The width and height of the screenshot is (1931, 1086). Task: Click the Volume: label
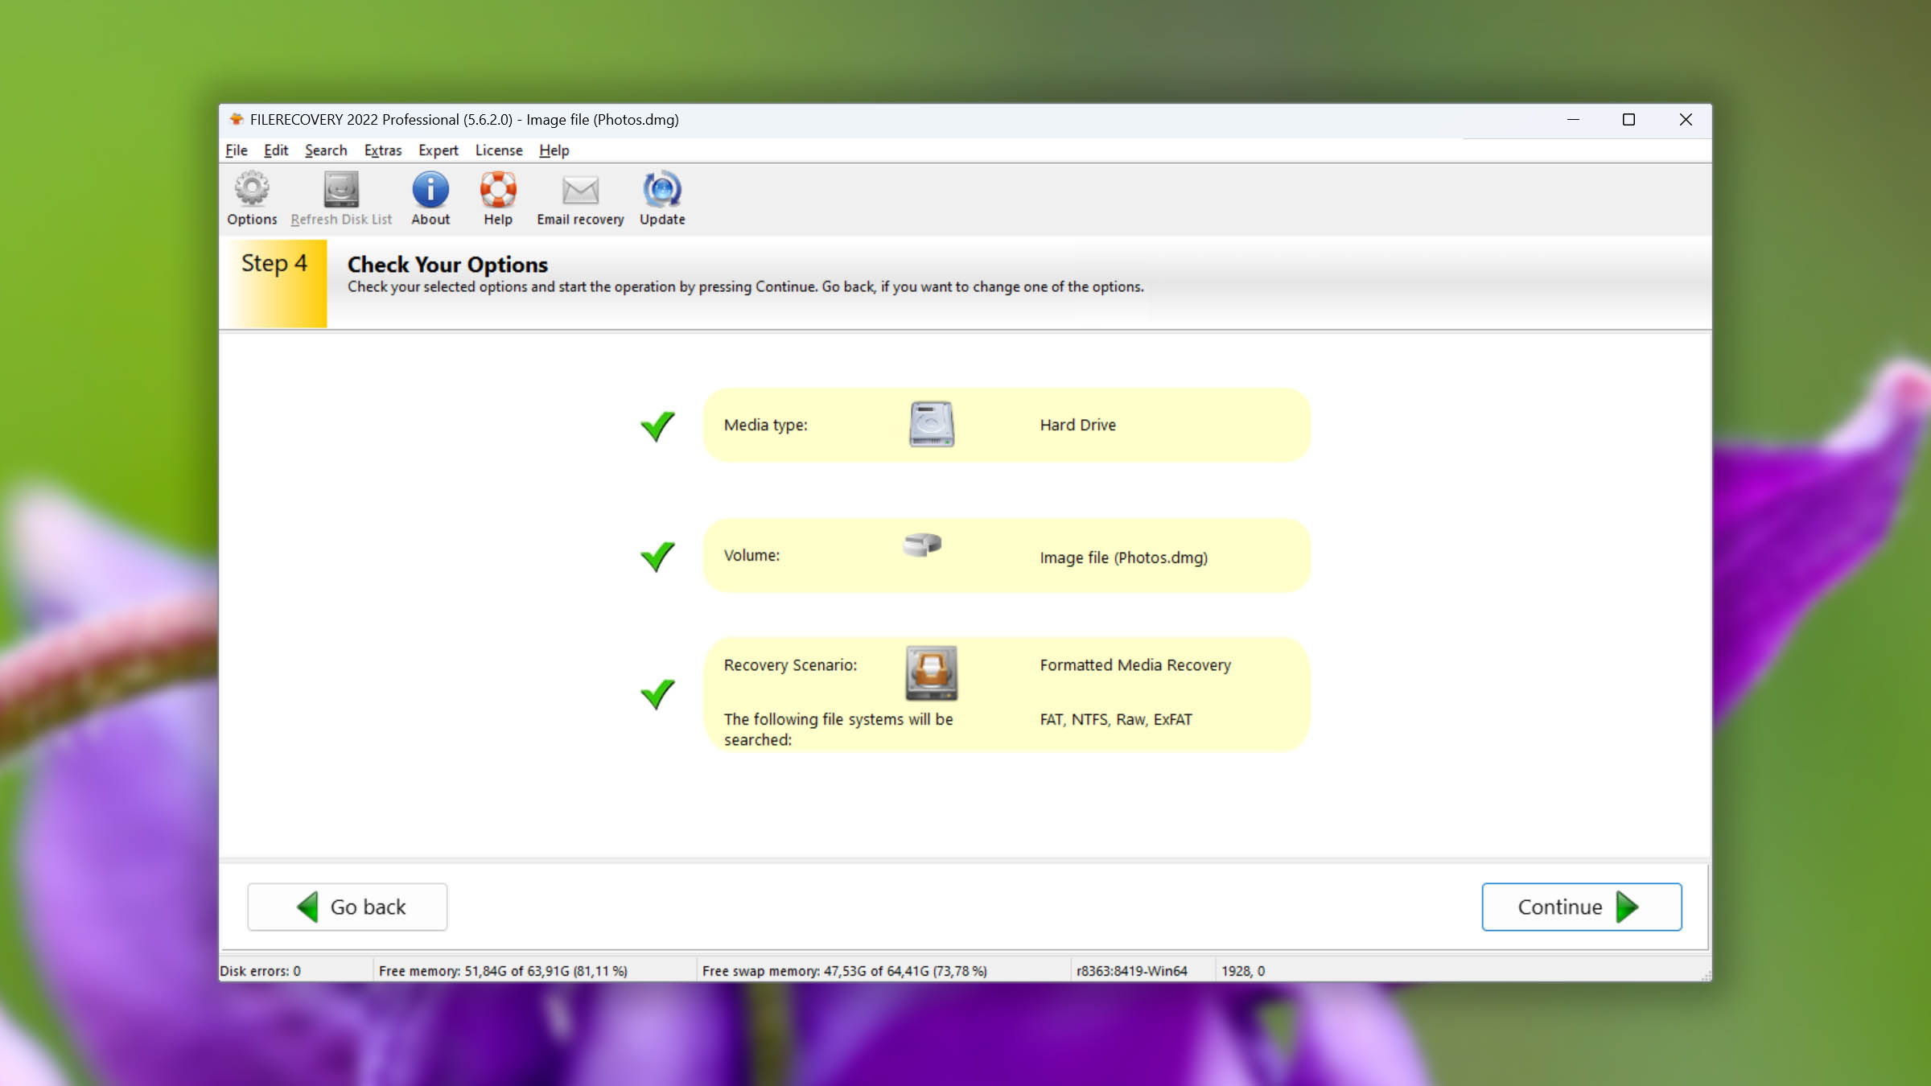[751, 555]
